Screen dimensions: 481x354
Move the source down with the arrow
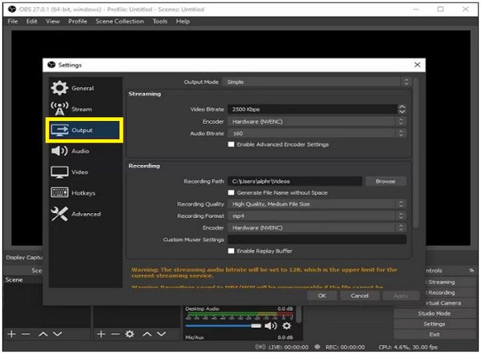click(x=162, y=334)
